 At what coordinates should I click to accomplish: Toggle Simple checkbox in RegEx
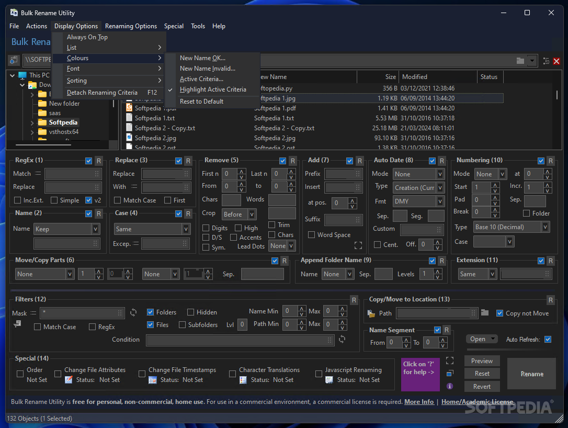(54, 200)
